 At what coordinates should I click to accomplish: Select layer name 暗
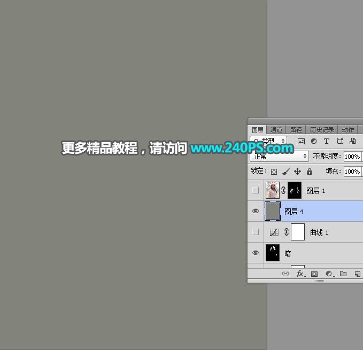(288, 253)
